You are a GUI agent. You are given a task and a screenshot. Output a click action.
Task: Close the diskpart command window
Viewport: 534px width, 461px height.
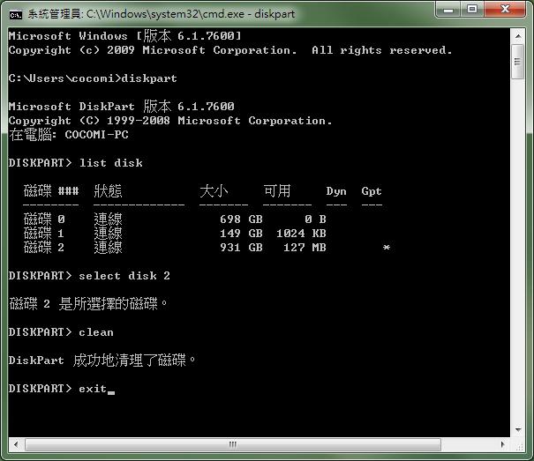coord(507,11)
